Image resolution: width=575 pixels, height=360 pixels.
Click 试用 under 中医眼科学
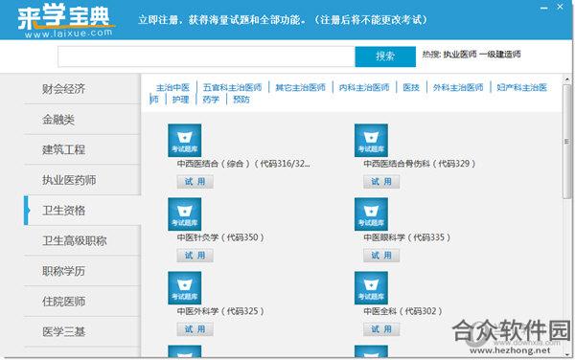coord(381,256)
